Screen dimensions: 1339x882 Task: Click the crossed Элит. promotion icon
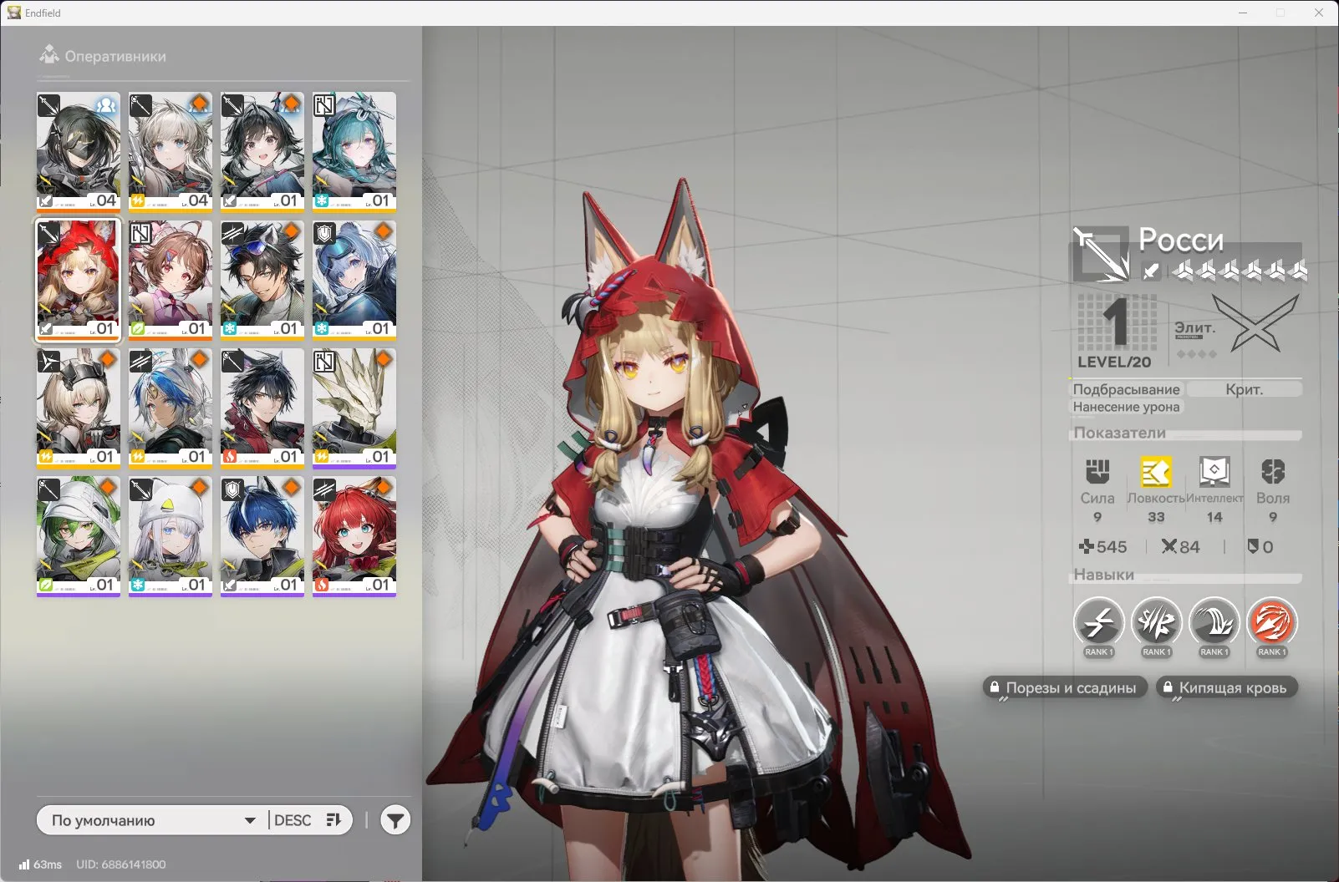tap(1255, 324)
